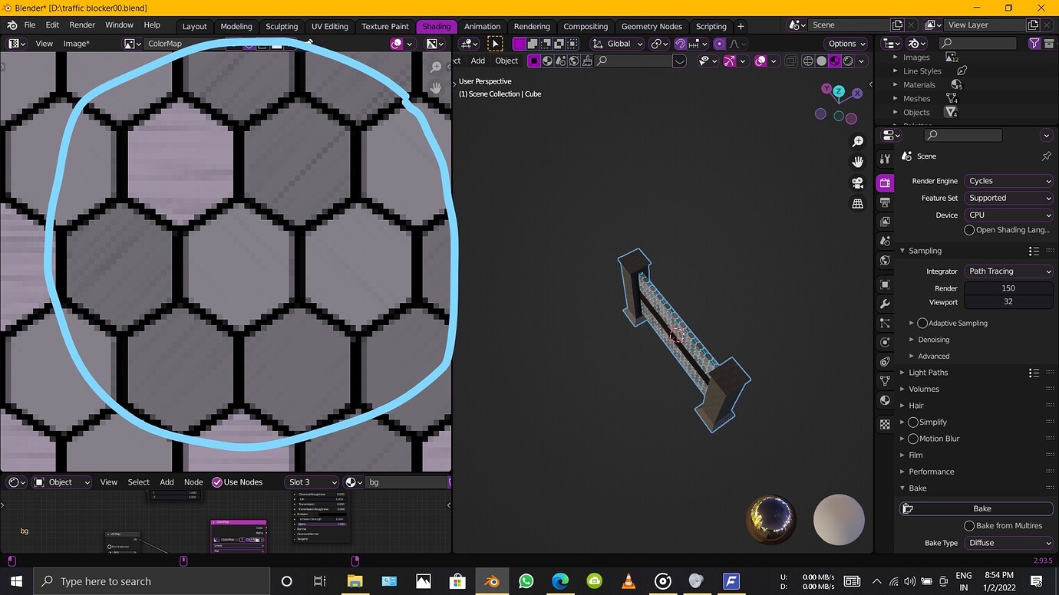This screenshot has height=595, width=1059.
Task: Open the Bake Type dropdown showing Diffuse
Action: point(1008,543)
